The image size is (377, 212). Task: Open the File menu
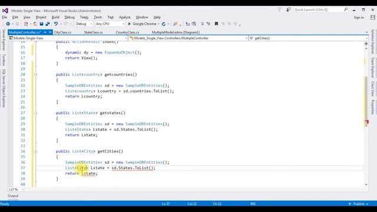(x=4, y=17)
